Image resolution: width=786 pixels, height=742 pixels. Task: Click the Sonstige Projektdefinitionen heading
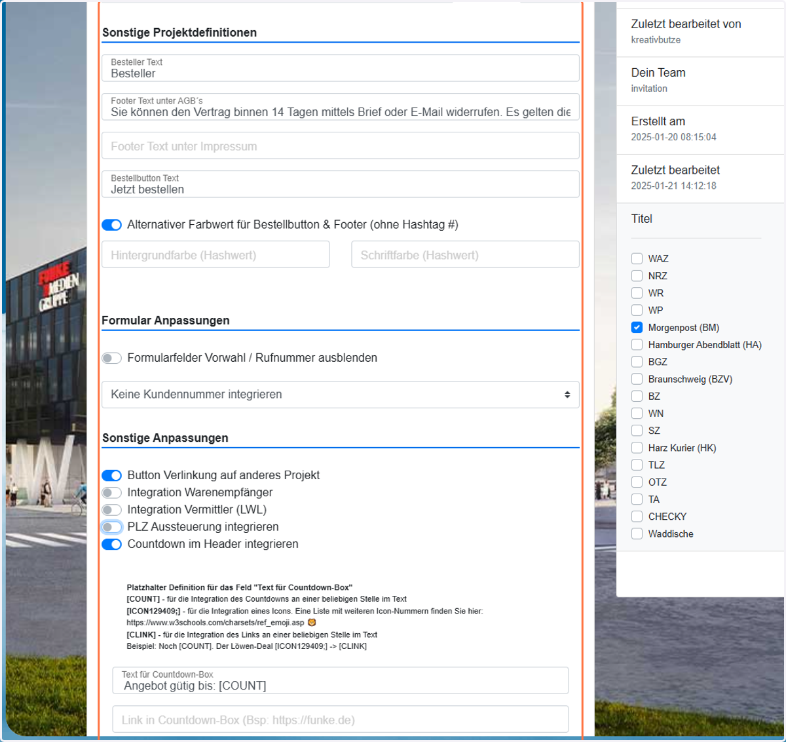179,33
